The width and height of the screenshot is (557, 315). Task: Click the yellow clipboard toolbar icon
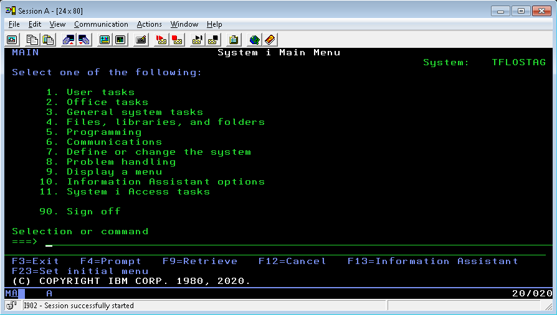(234, 40)
